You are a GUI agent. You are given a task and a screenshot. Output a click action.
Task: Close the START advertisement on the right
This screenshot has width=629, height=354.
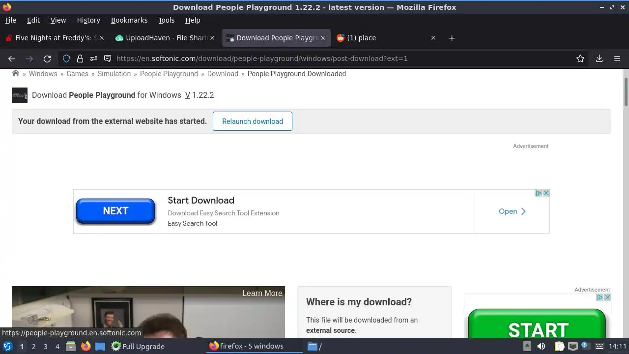607,297
